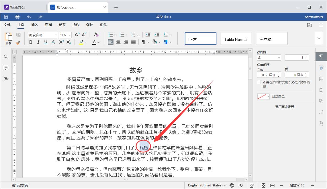The height and width of the screenshot is (189, 327).
Task: Check the no-spacing-between-same-style-paragraphs box
Action: tap(259, 82)
